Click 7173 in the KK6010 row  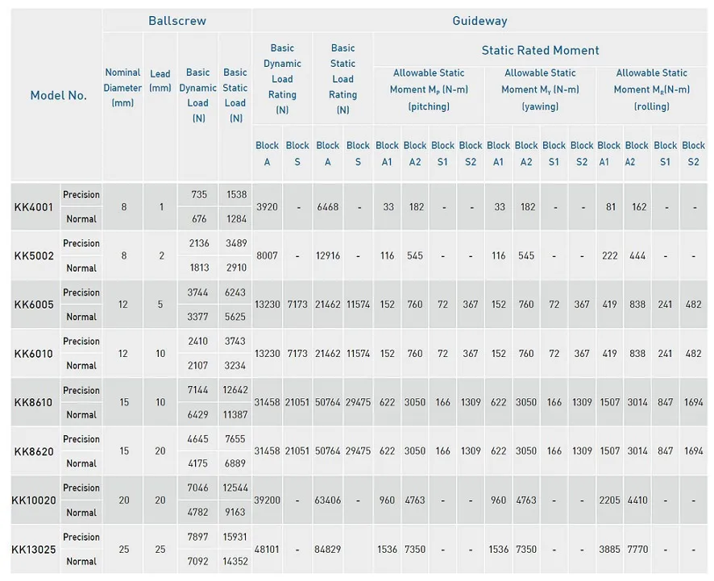click(x=297, y=354)
